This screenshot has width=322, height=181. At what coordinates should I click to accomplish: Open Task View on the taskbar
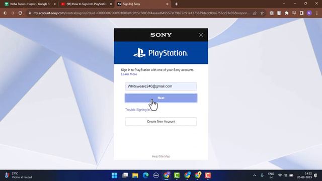pos(125,175)
